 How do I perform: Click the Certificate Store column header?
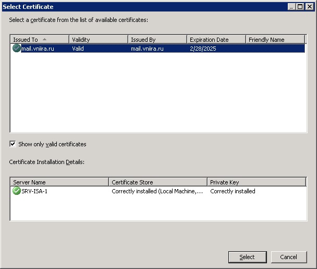157,182
